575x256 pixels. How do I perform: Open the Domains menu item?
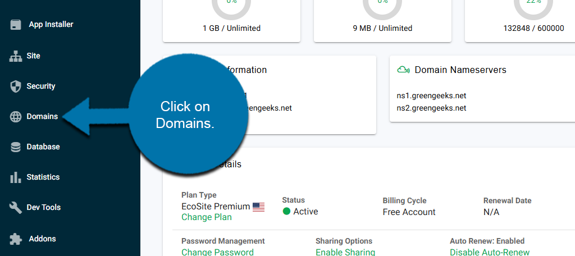(x=42, y=117)
